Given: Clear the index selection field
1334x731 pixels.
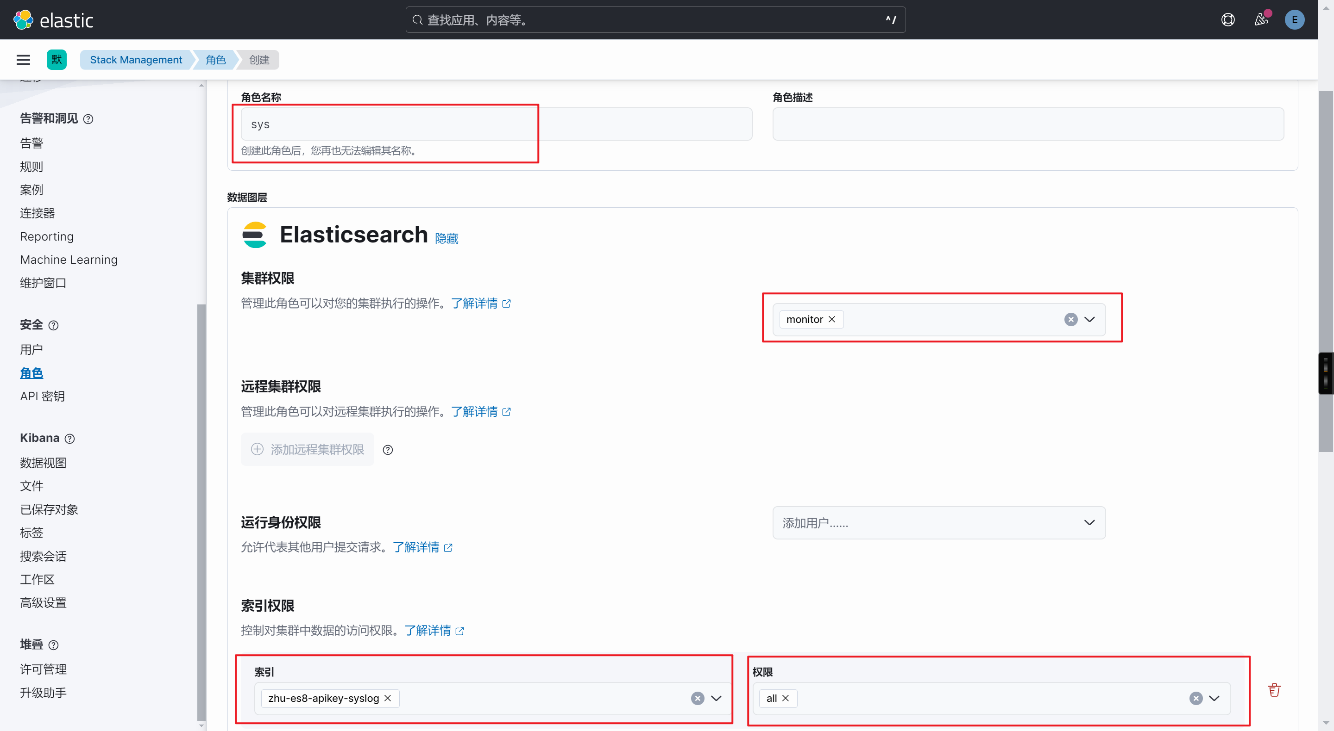Looking at the screenshot, I should point(698,699).
